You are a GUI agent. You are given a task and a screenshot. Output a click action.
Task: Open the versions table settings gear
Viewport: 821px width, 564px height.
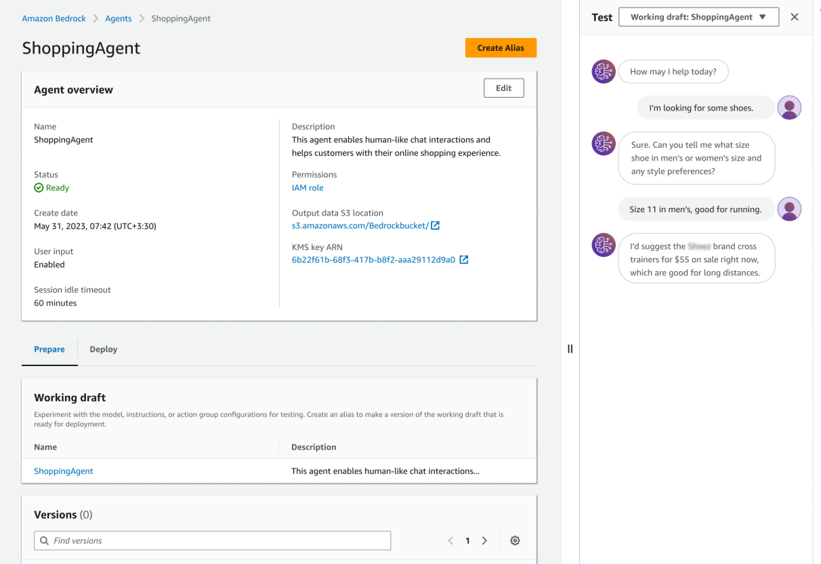coord(515,540)
